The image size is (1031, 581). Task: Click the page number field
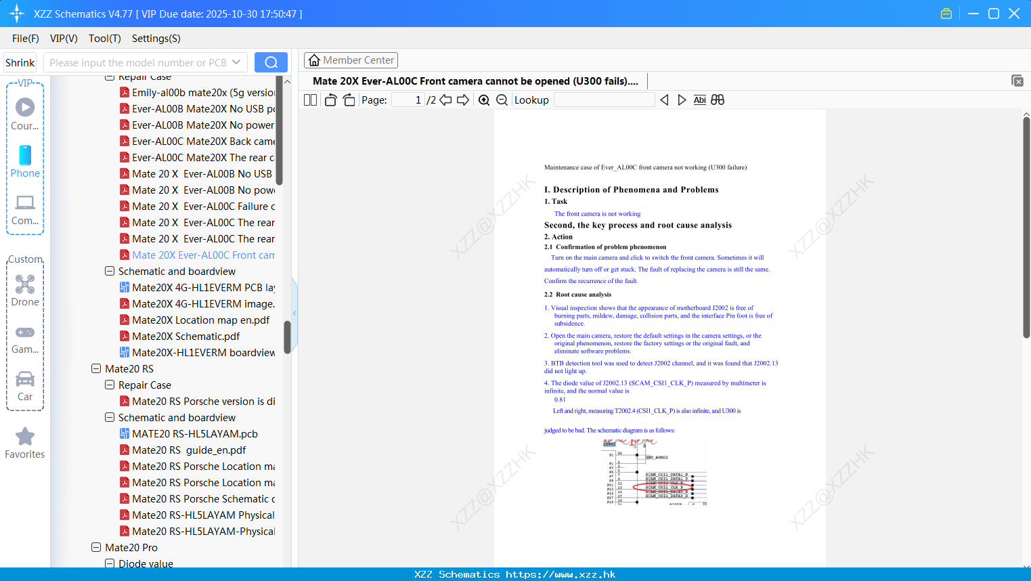click(408, 100)
